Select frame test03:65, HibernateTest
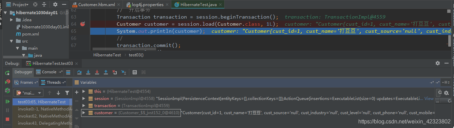 pyautogui.click(x=42, y=102)
